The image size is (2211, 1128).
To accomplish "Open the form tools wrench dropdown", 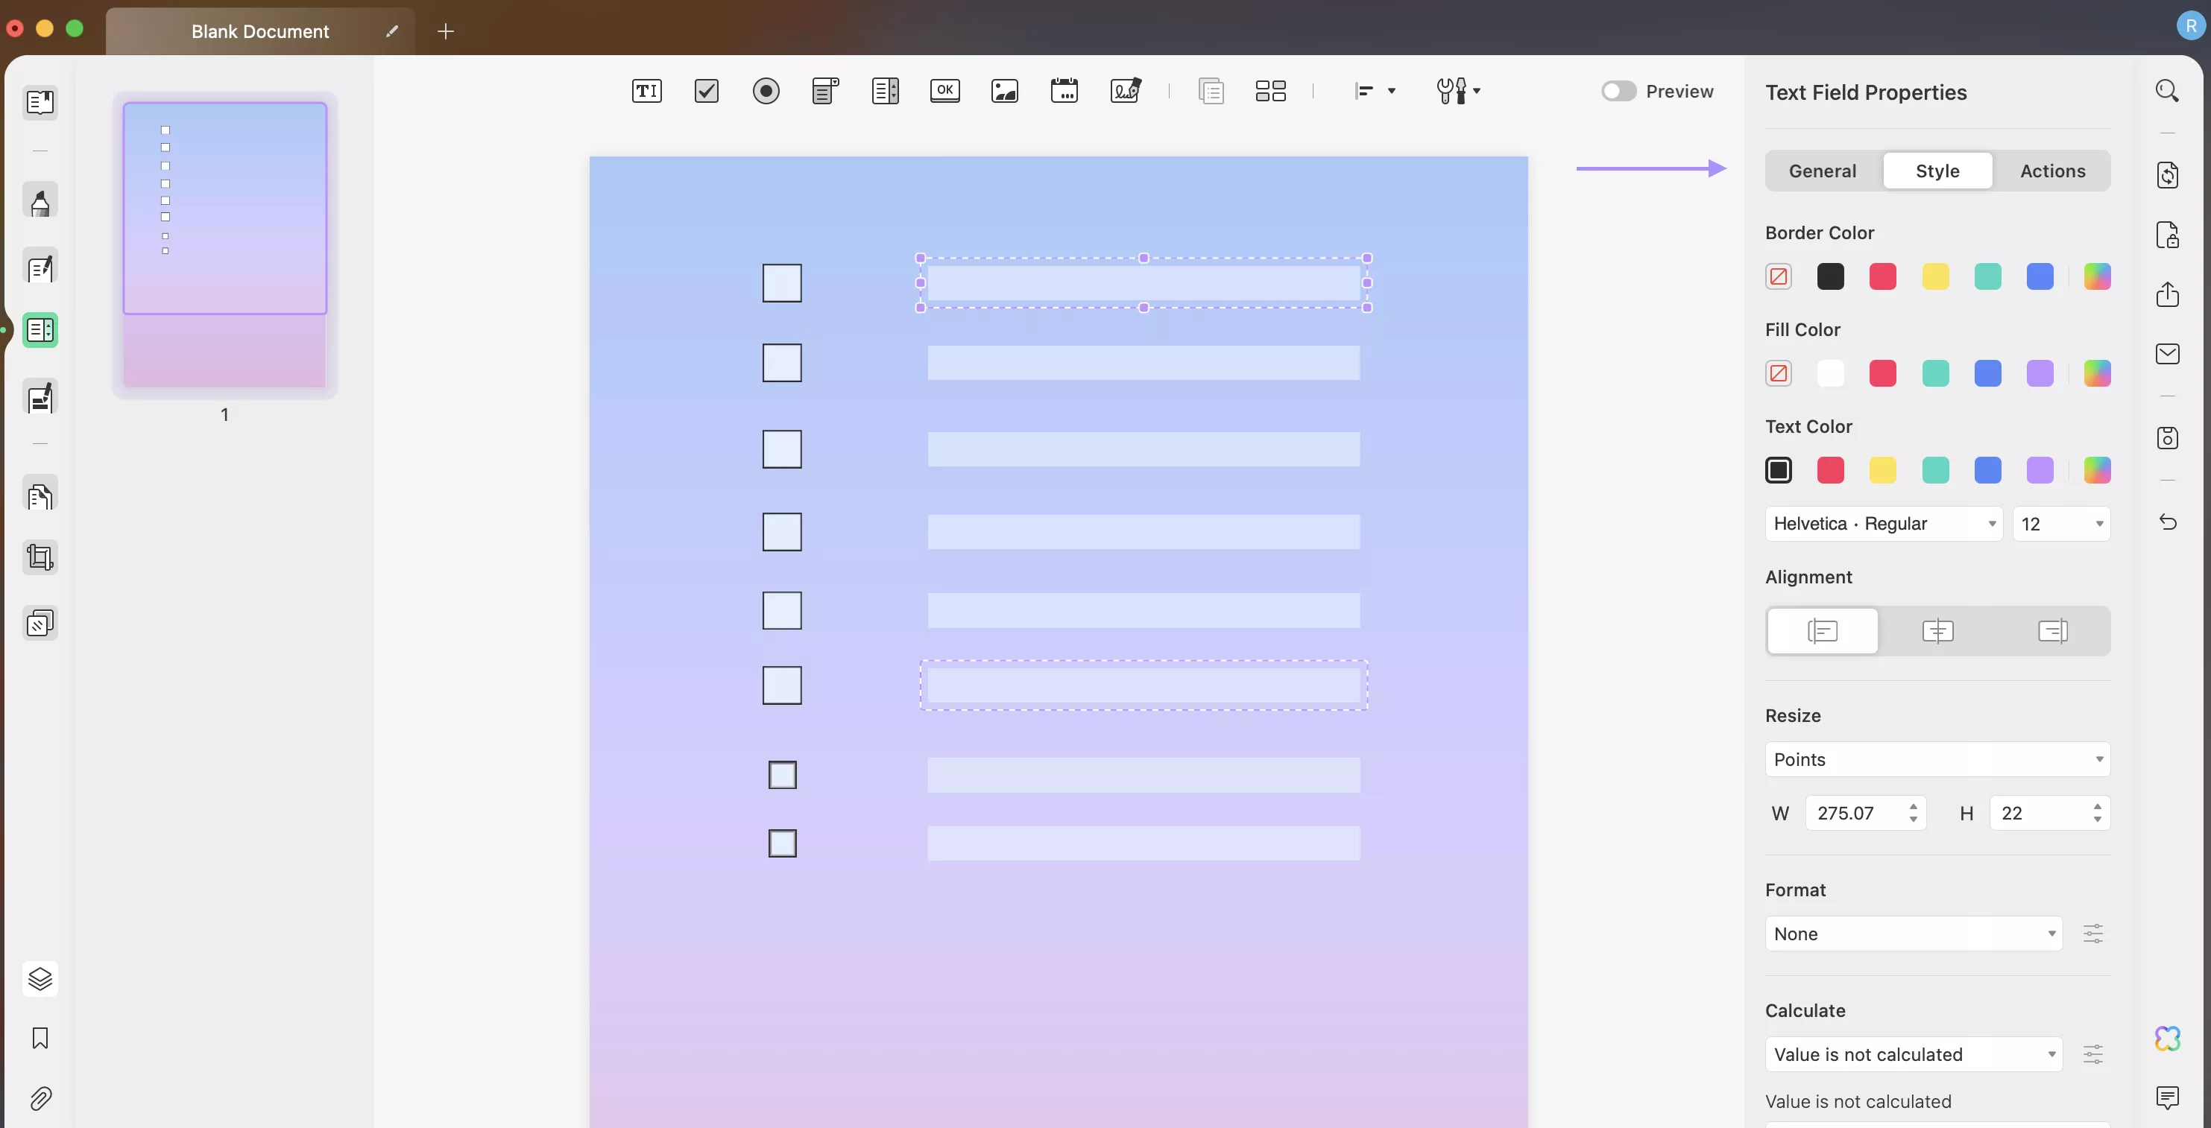I will coord(1458,91).
